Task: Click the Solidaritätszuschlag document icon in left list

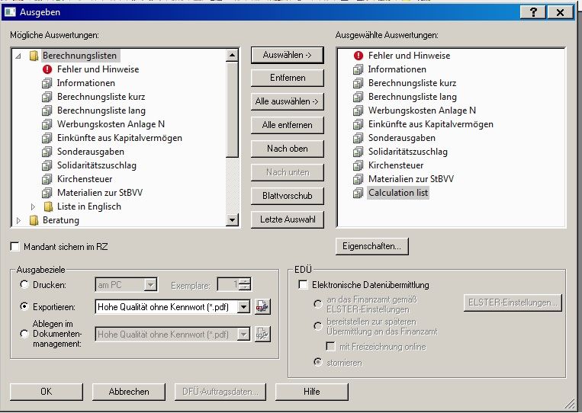Action: click(x=47, y=165)
